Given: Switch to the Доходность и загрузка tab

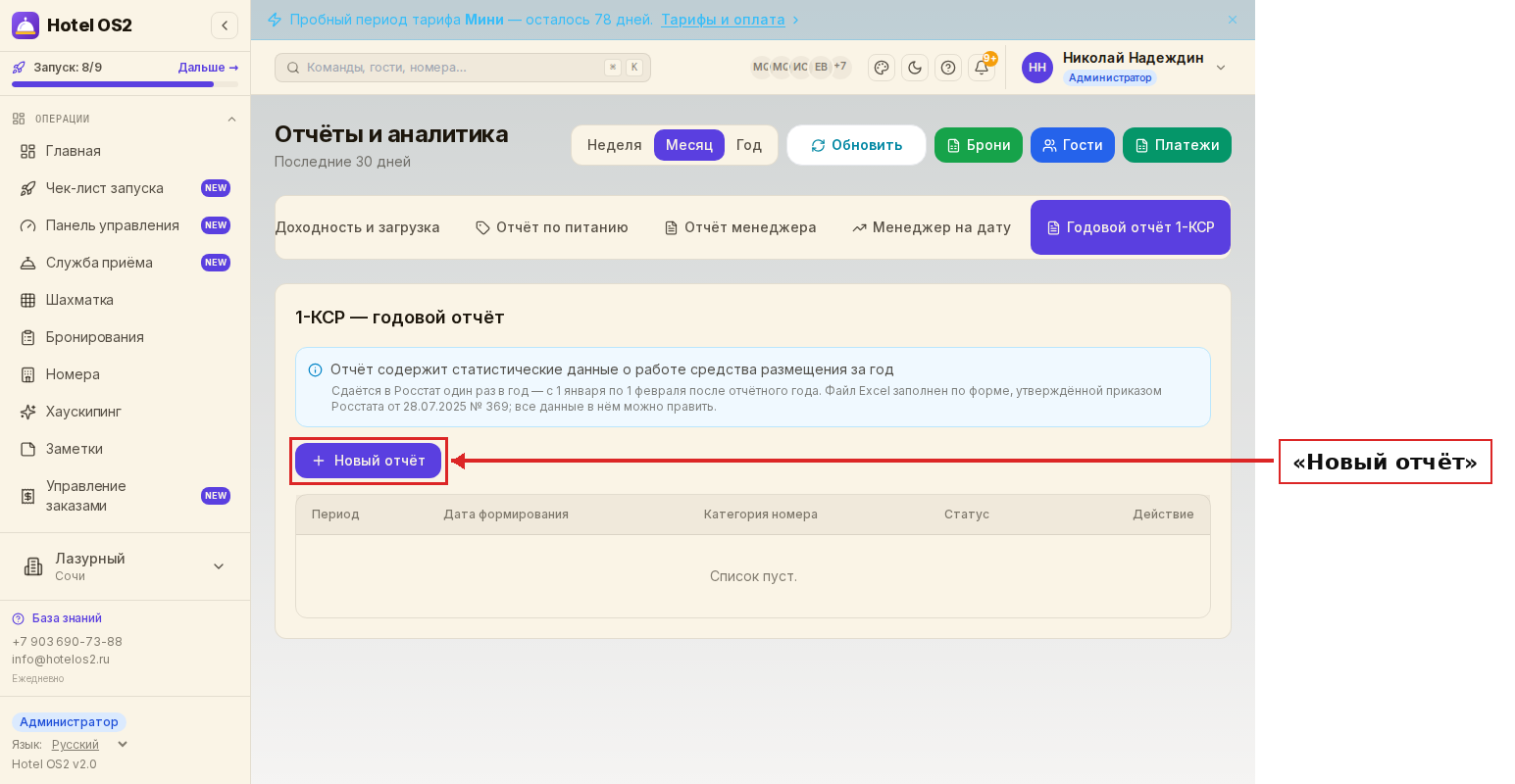Looking at the screenshot, I should 357,227.
